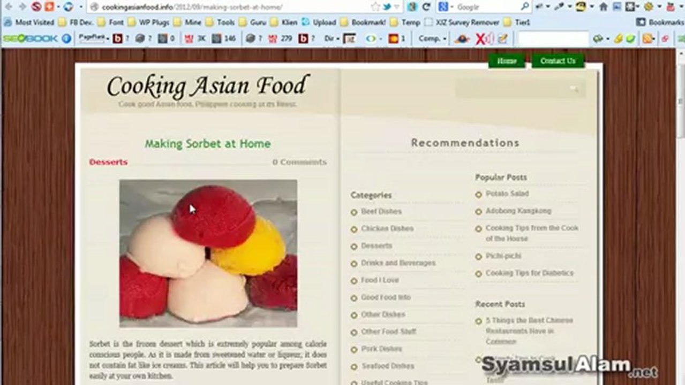Image resolution: width=685 pixels, height=385 pixels.
Task: Open the dropdown arrow beside the orange gear icon
Action: 659,7
